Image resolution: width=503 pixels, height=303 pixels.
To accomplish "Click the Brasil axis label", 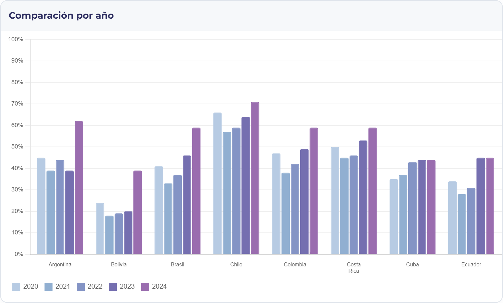I will tap(177, 265).
